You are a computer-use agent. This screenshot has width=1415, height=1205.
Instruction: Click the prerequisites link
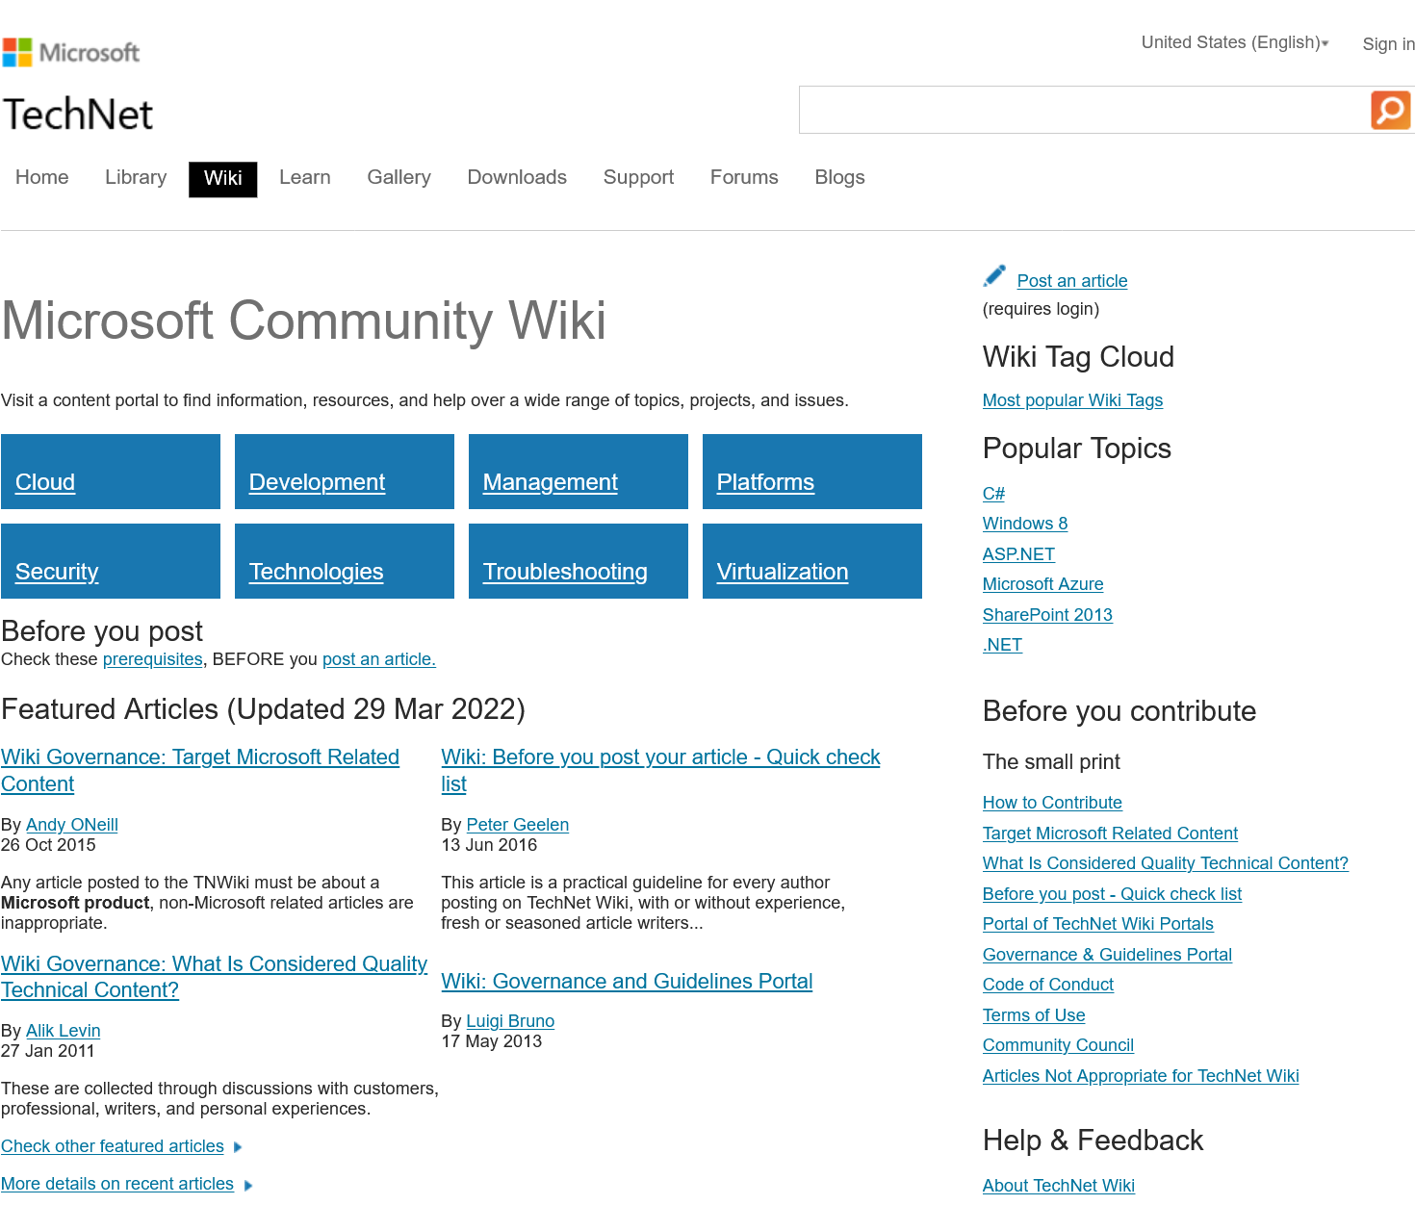153,659
